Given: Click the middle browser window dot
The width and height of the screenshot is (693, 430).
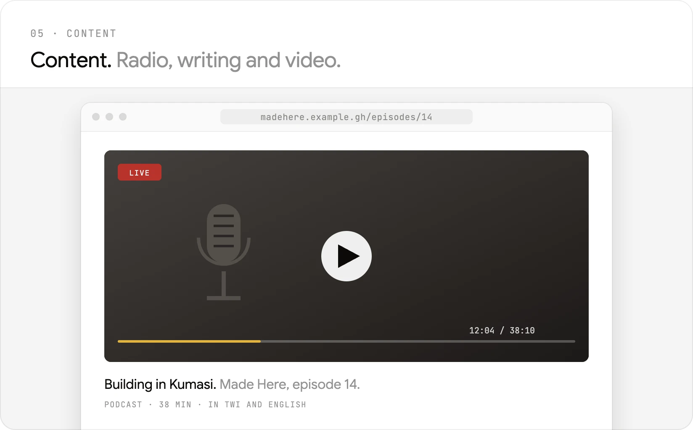Looking at the screenshot, I should (x=109, y=117).
